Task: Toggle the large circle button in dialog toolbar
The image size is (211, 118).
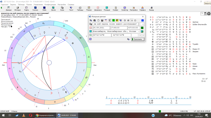Action: pos(135,20)
